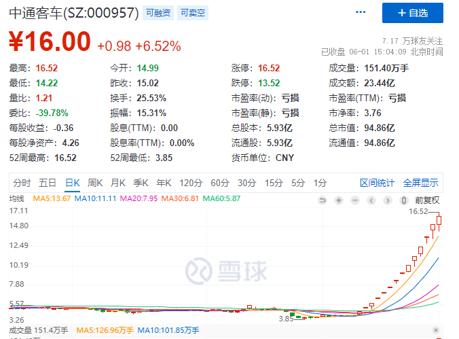
Task: Click the 3.85 low marker on chart
Action: click(286, 319)
